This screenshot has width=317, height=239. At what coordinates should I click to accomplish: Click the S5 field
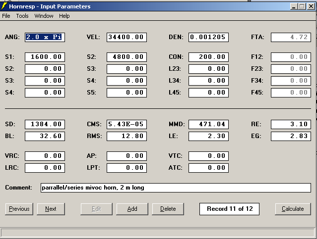[127, 93]
